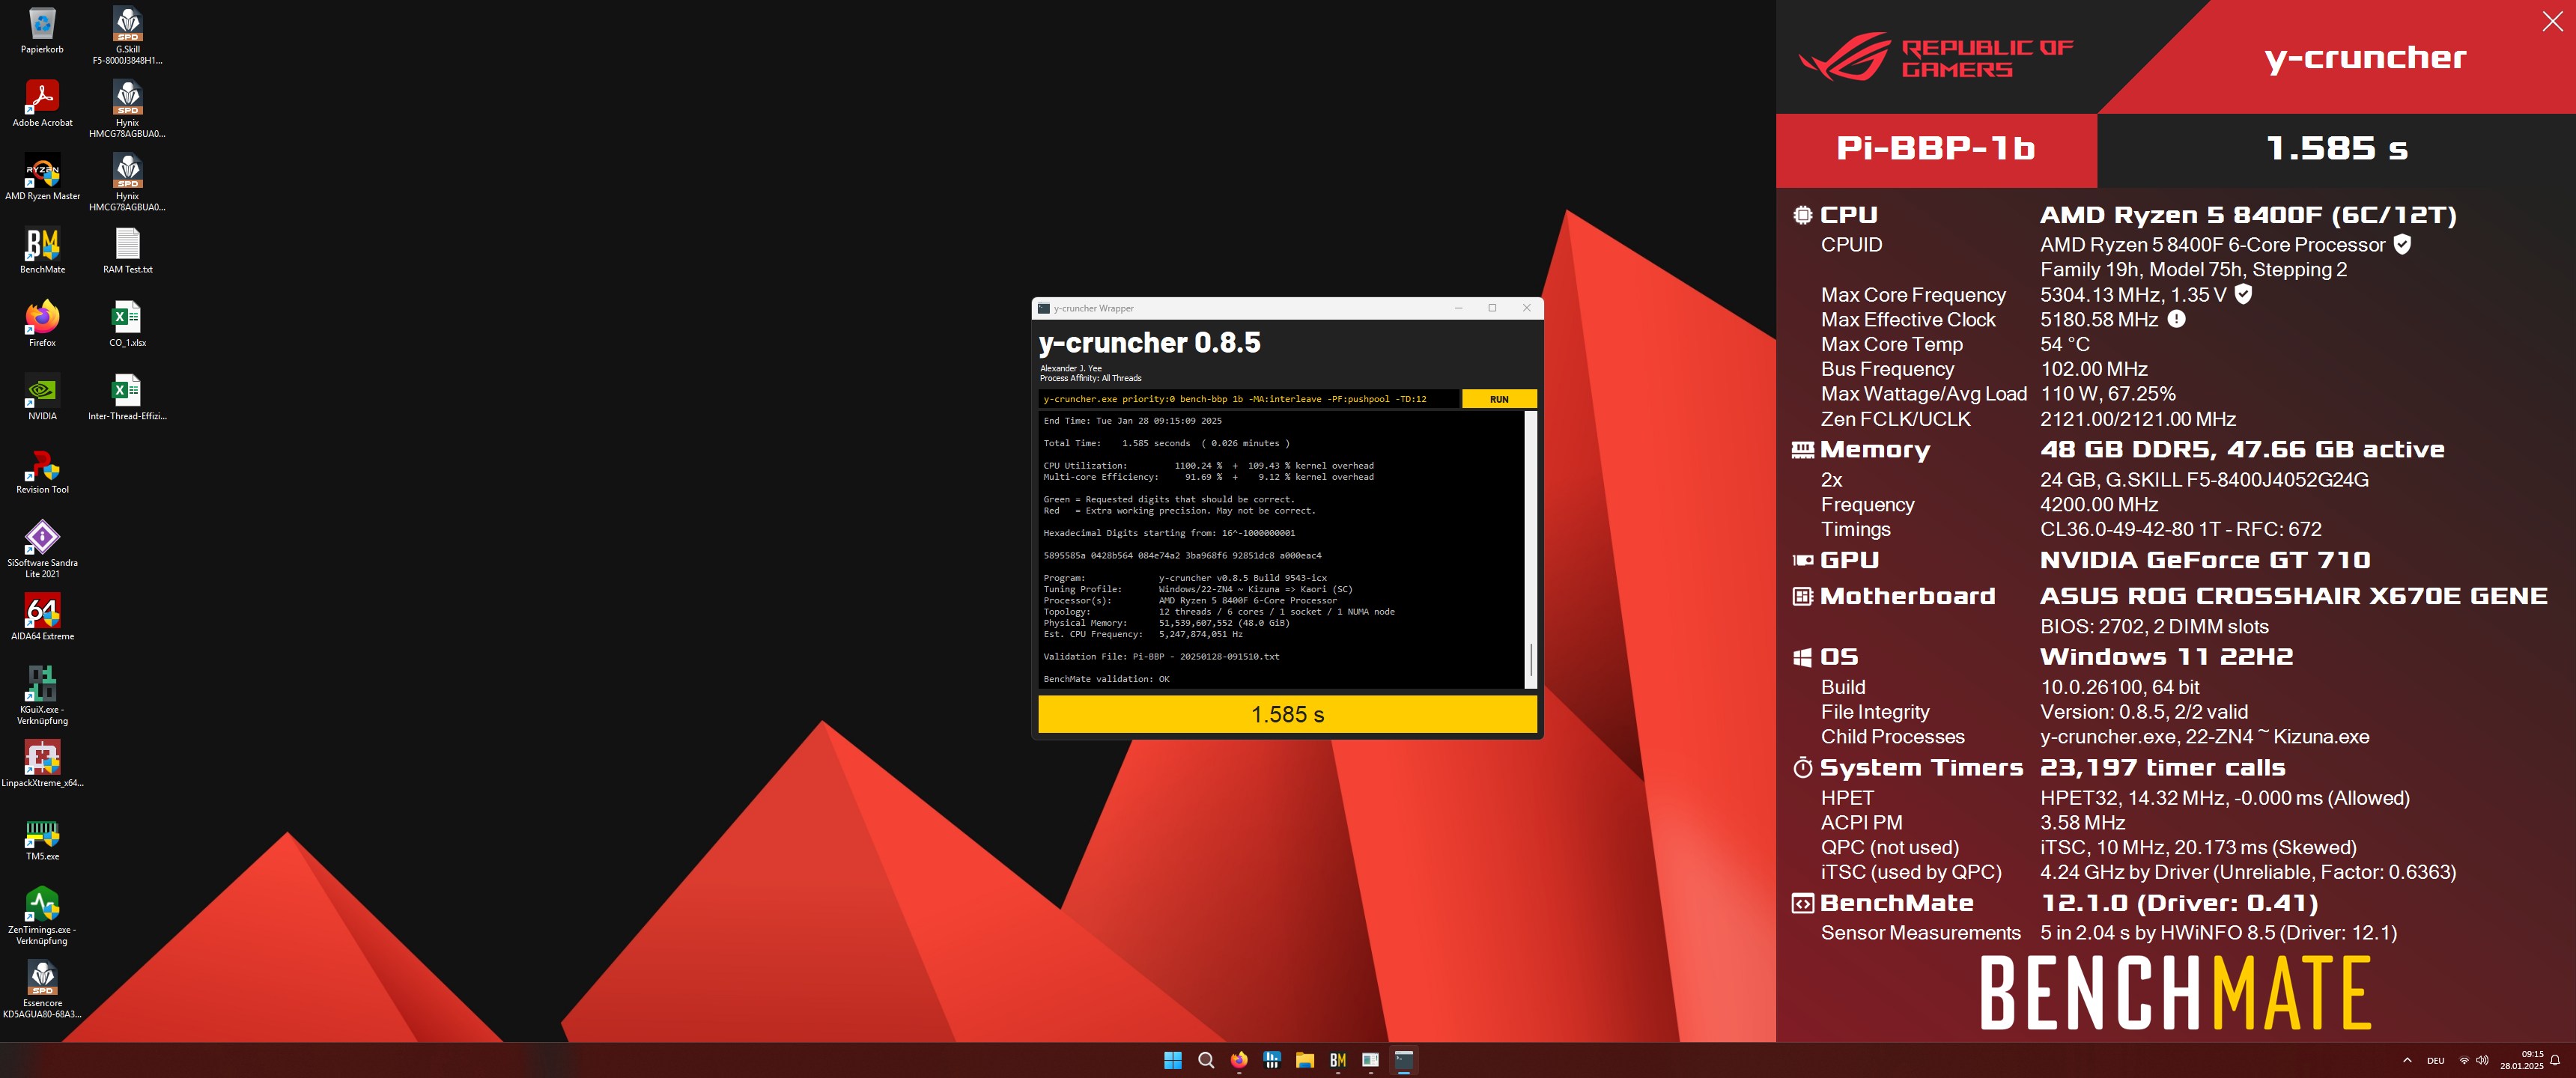Click the warning icon beside Max Effective Clock
The width and height of the screenshot is (2576, 1078).
tap(2176, 319)
